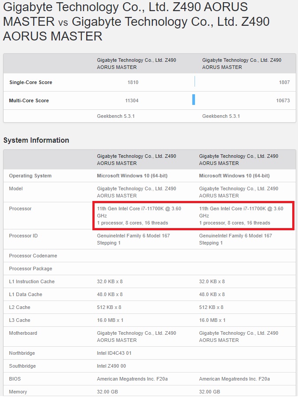298x397 pixels.
Task: Click the BIOS row label
Action: tap(15, 379)
